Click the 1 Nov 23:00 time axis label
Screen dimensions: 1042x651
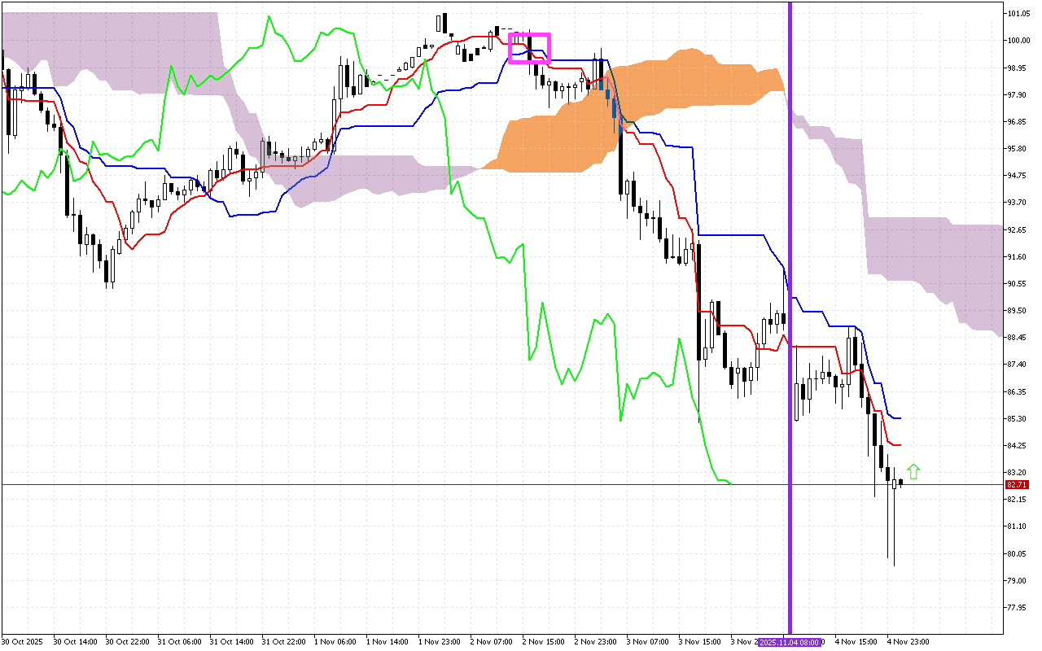click(440, 642)
